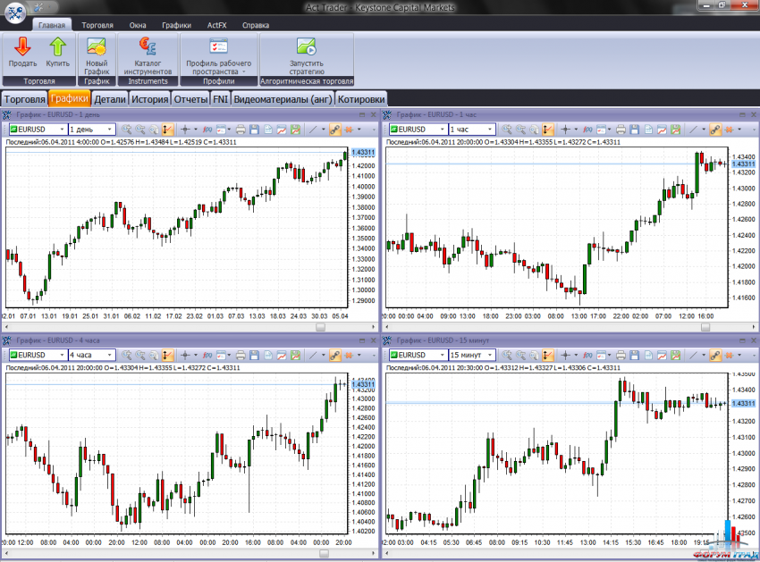Click the green Купить (Buy) arrow icon

tap(57, 47)
